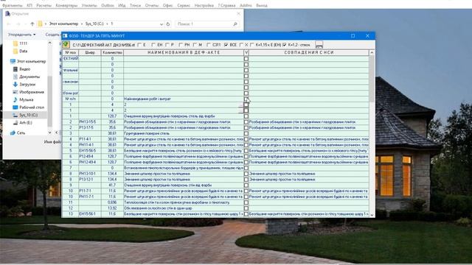The width and height of the screenshot is (472, 265).
Task: Refresh the Open dialog folder listing
Action: click(x=168, y=24)
